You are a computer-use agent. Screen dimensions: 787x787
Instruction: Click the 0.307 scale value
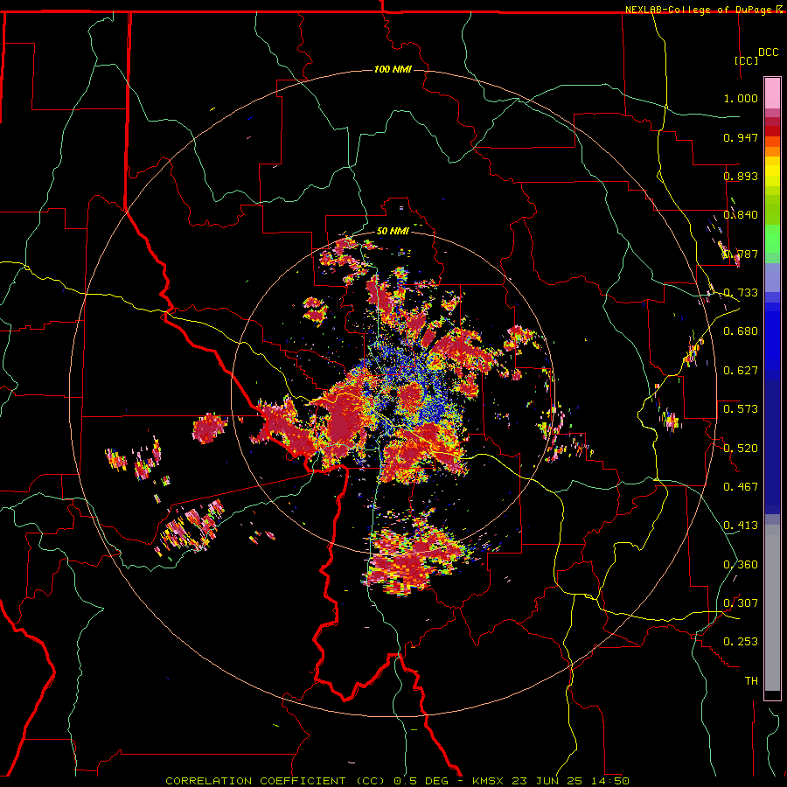tap(741, 602)
